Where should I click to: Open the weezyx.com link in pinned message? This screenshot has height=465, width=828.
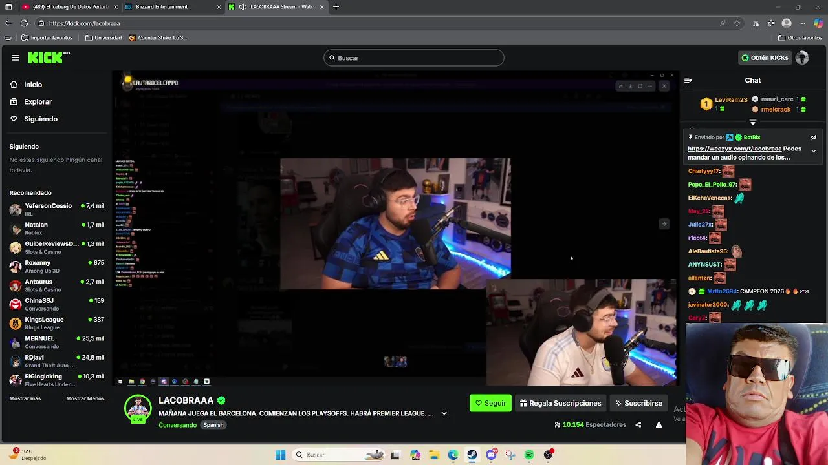coord(734,149)
